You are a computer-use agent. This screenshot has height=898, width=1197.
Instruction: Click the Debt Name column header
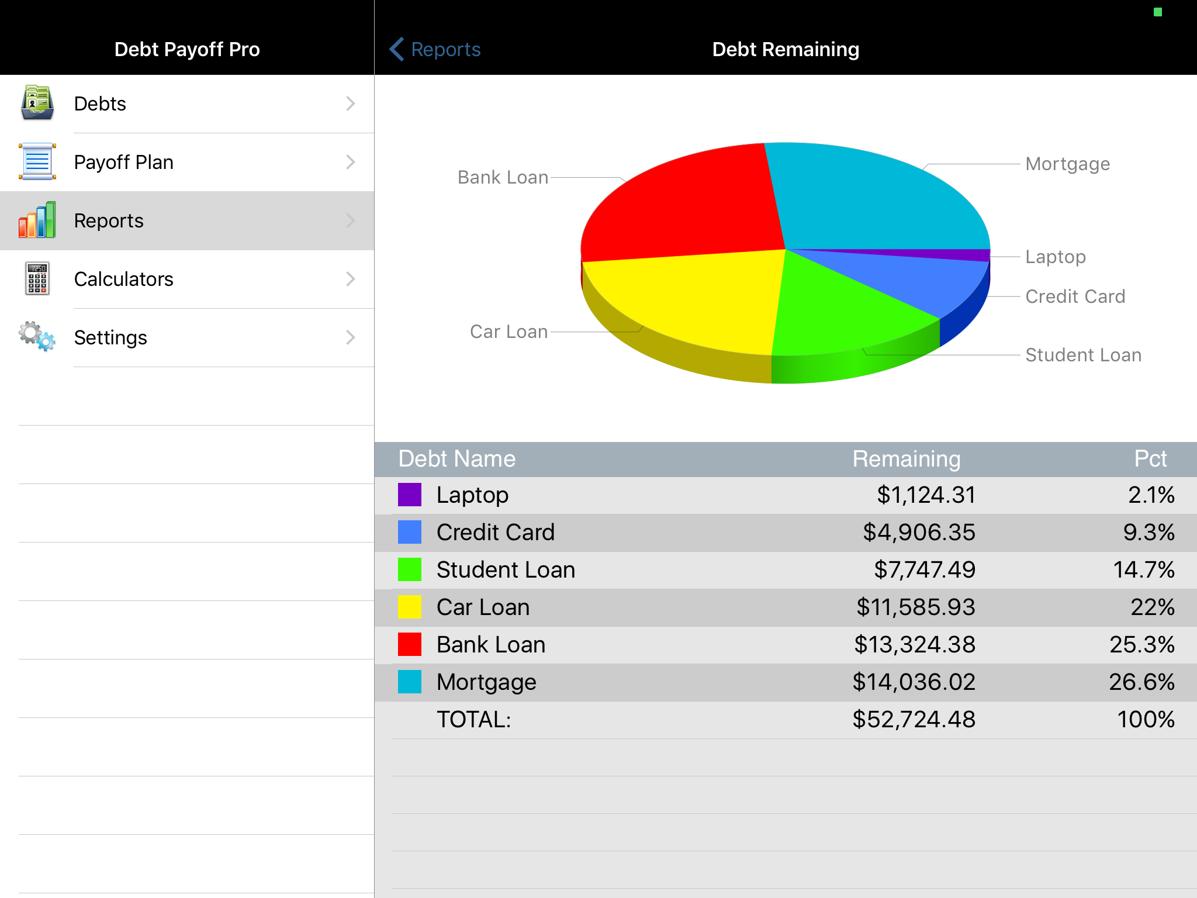coord(456,459)
